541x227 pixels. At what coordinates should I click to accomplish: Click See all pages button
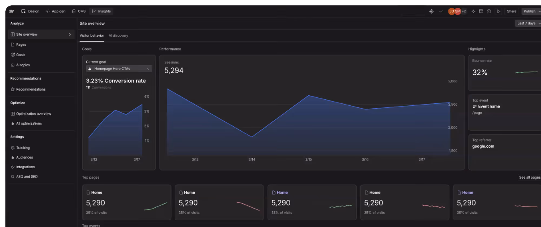(x=530, y=177)
